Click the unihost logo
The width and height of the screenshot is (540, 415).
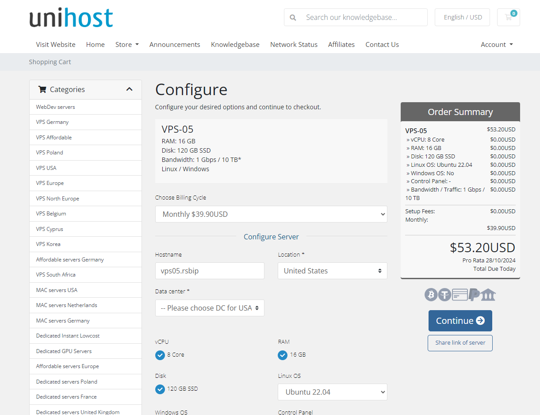(x=71, y=18)
